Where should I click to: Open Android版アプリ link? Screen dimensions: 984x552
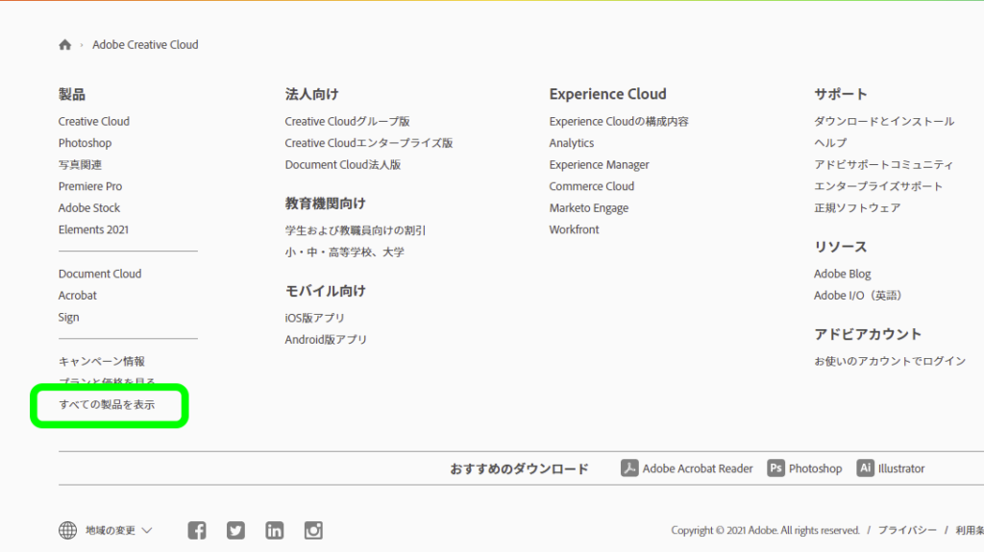tap(326, 339)
